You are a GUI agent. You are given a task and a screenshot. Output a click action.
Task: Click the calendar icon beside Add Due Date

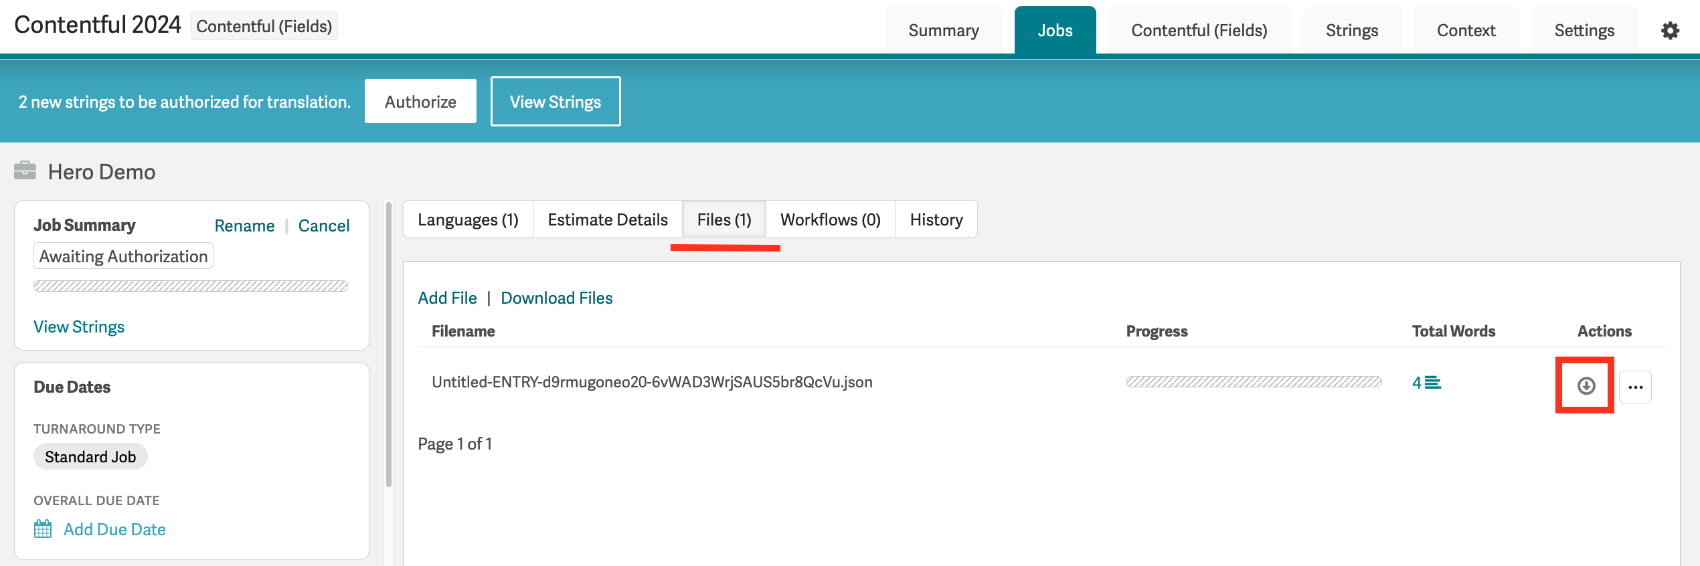43,529
